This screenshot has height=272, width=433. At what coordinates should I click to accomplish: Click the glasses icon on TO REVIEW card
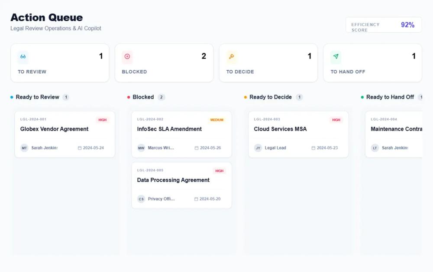coord(23,56)
